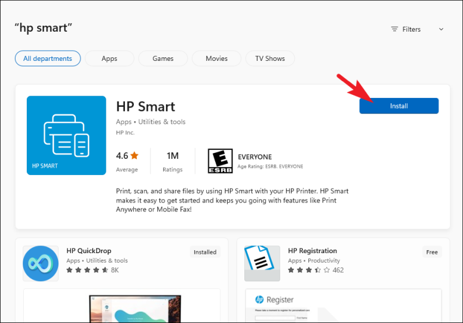Click the HP QuickDrop star ratings

(87, 270)
